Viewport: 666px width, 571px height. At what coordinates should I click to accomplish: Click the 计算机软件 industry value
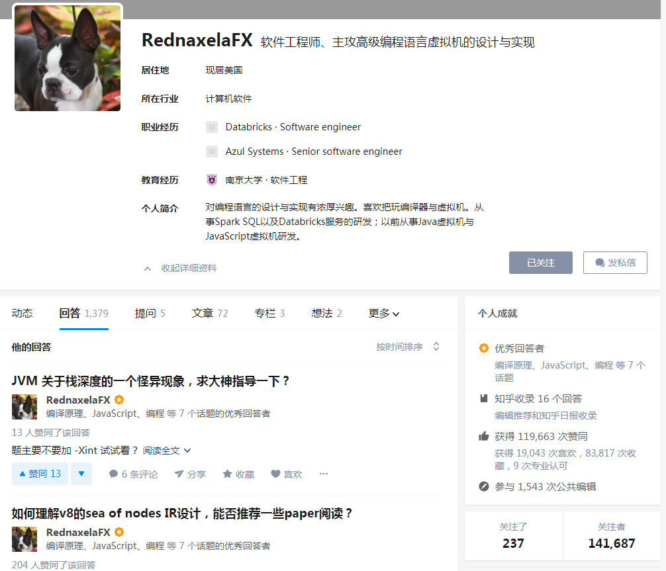pos(228,99)
